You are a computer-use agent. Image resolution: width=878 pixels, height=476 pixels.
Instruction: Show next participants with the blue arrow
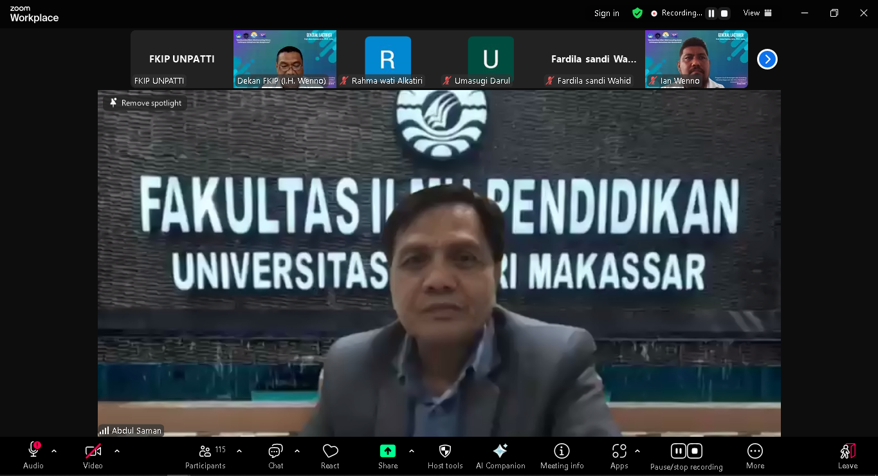coord(767,59)
